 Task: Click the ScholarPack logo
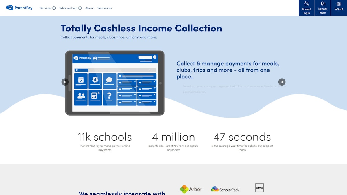coord(225,189)
